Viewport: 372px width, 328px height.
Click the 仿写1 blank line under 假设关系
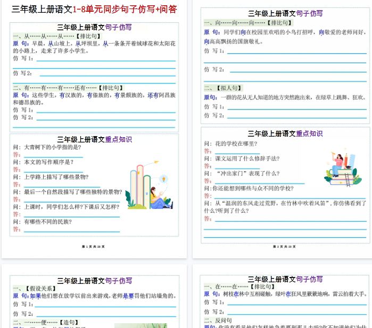105,306
